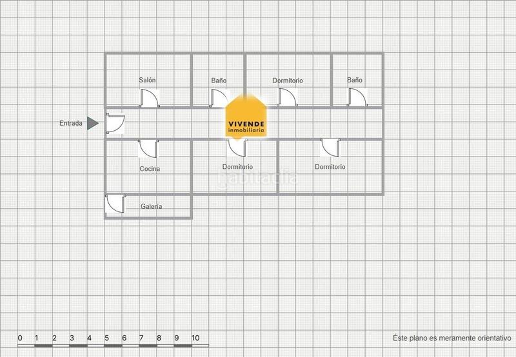
Task: Click the Entrada arrow marker
Action: click(93, 122)
